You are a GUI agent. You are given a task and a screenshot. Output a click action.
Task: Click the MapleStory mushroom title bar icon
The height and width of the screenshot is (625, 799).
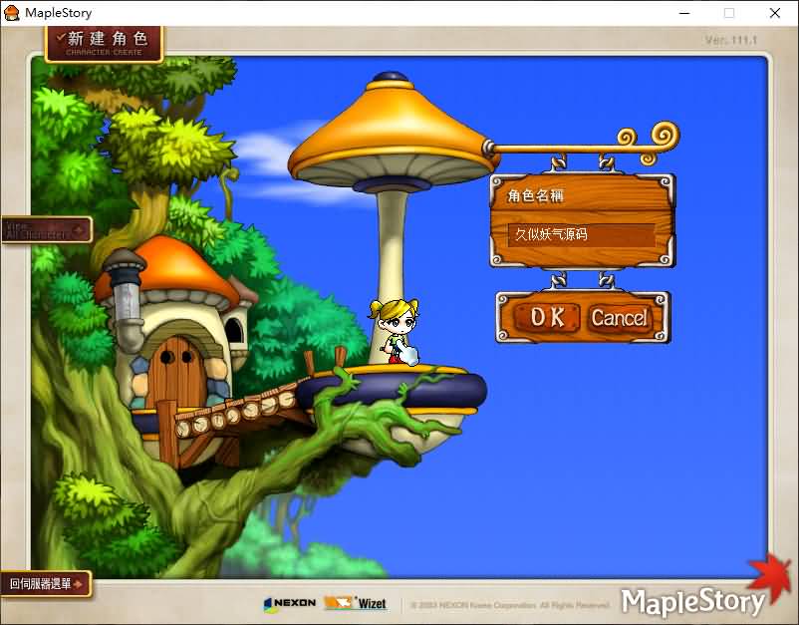point(11,13)
